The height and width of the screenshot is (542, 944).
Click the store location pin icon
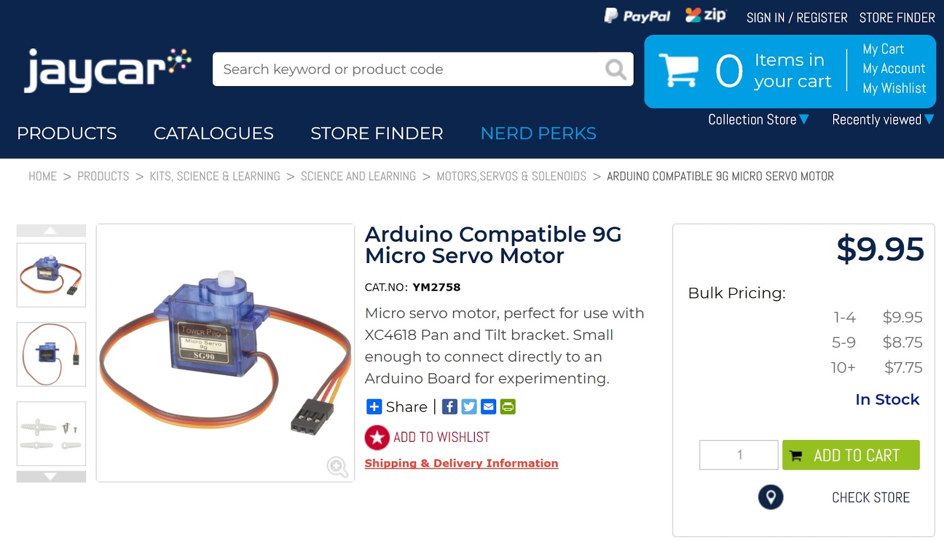771,497
